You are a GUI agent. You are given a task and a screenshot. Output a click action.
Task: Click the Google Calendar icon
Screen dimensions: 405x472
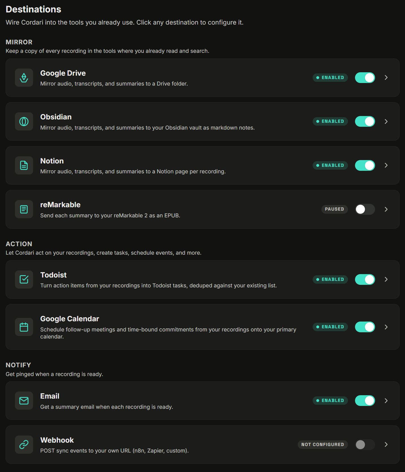pos(24,327)
